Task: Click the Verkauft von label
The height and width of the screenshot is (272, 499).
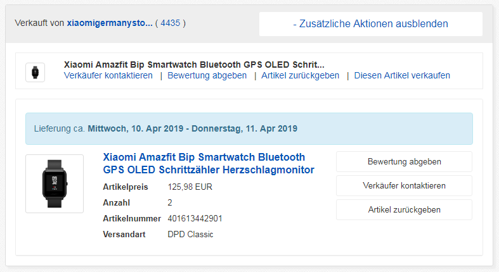Action: [x=40, y=23]
